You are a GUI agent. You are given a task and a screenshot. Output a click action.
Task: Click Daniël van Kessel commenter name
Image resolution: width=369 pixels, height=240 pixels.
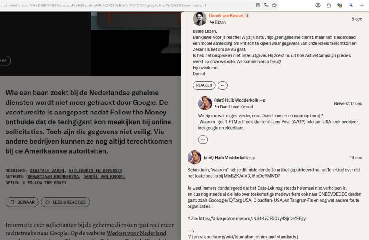pos(226,16)
